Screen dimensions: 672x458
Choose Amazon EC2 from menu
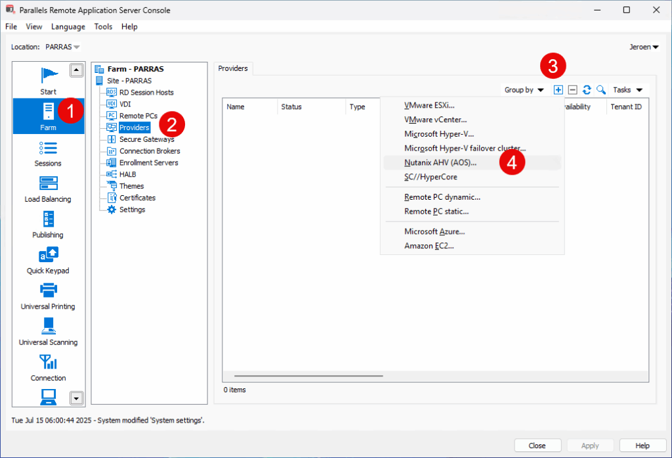[x=472, y=246]
